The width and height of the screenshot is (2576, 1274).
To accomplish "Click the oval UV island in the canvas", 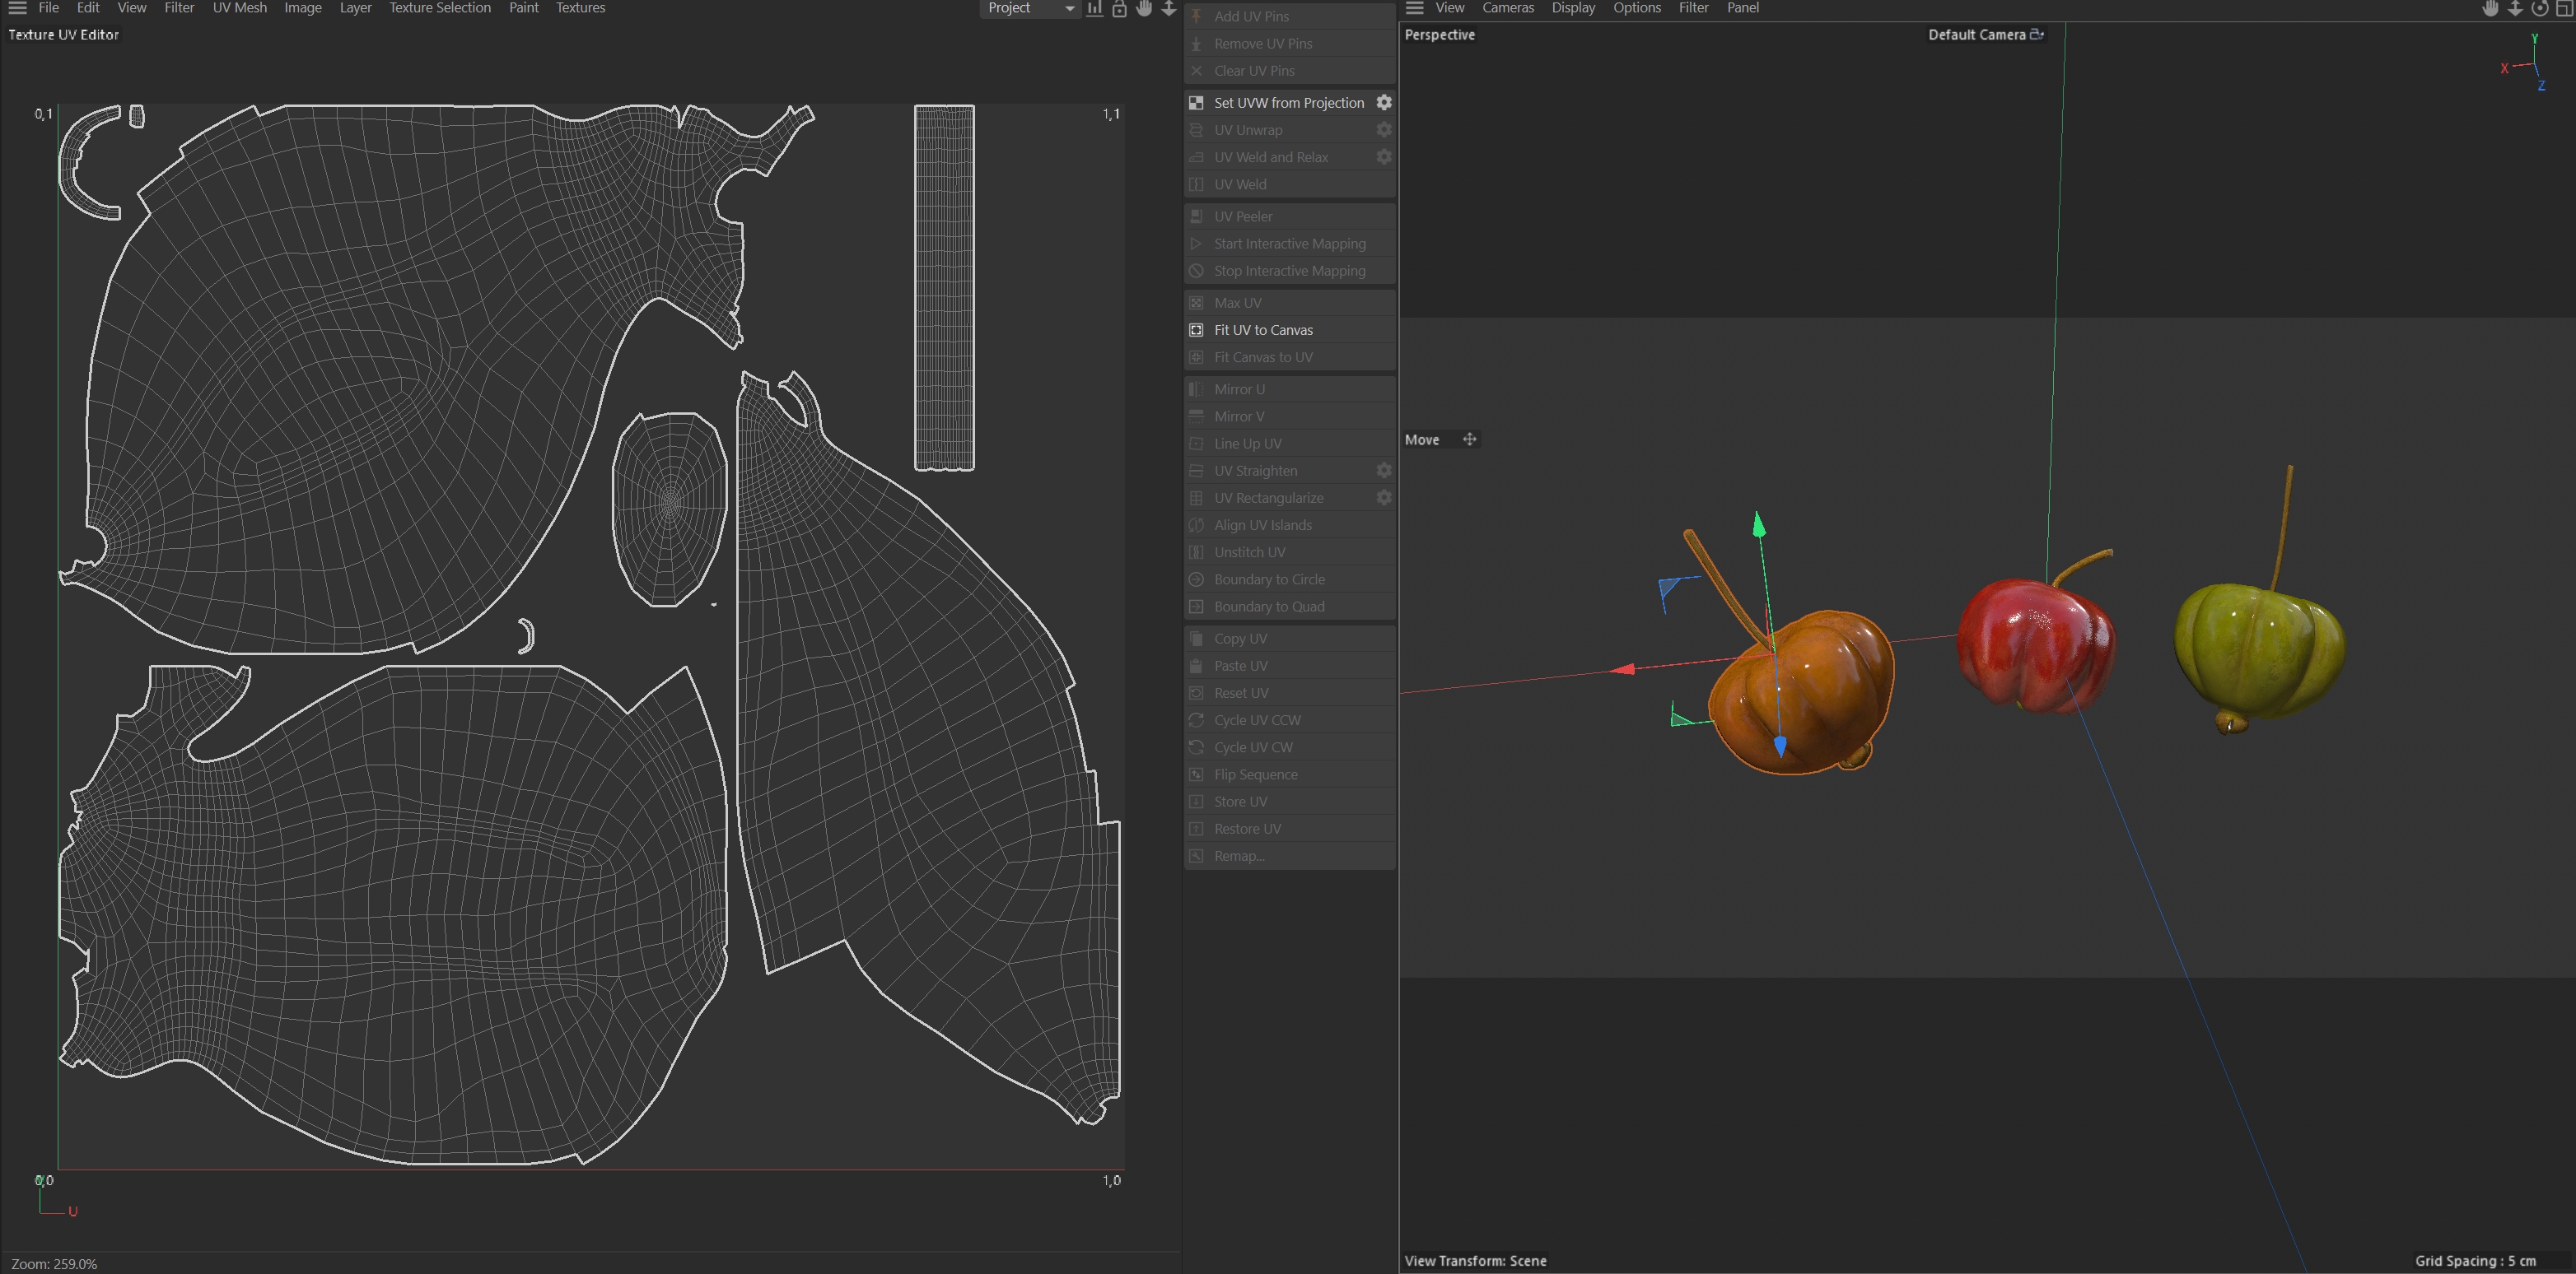I will 669,508.
